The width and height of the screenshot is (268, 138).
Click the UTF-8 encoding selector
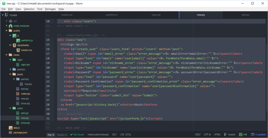[207, 135]
